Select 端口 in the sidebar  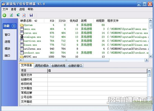coord(7,55)
